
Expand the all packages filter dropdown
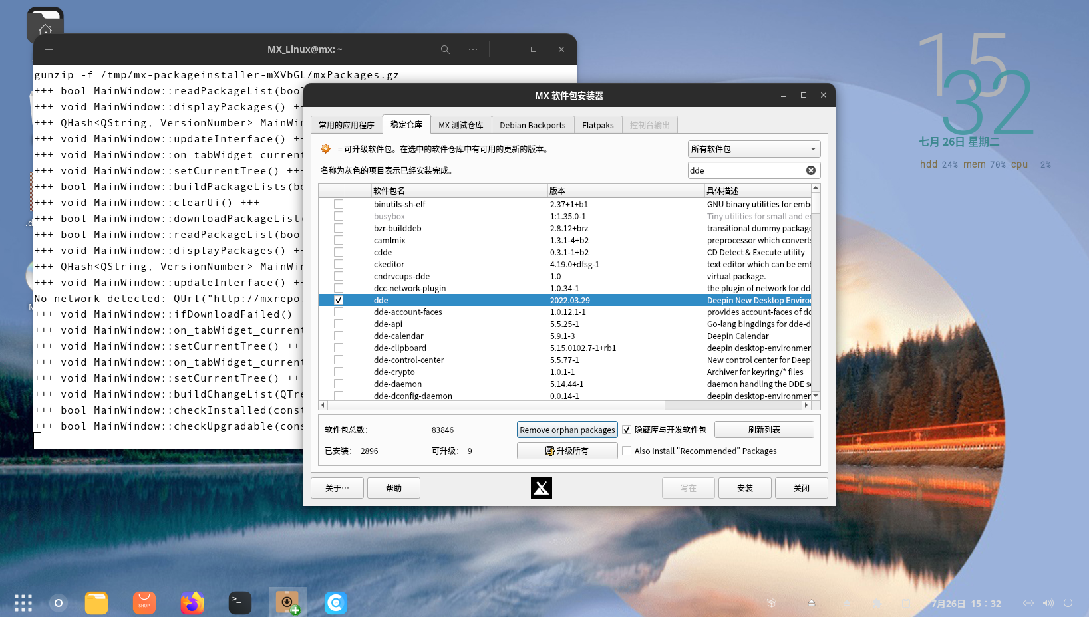coord(753,149)
